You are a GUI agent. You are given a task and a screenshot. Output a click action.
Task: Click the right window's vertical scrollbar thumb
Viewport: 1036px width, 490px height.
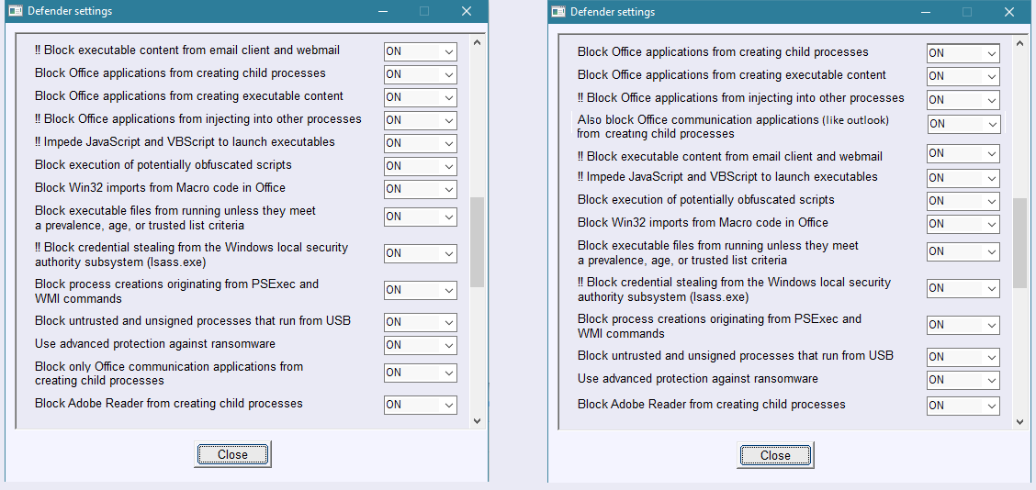click(1019, 242)
